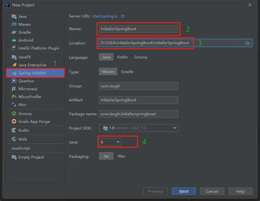
Task: Click the Quarkus icon
Action: 14,81
